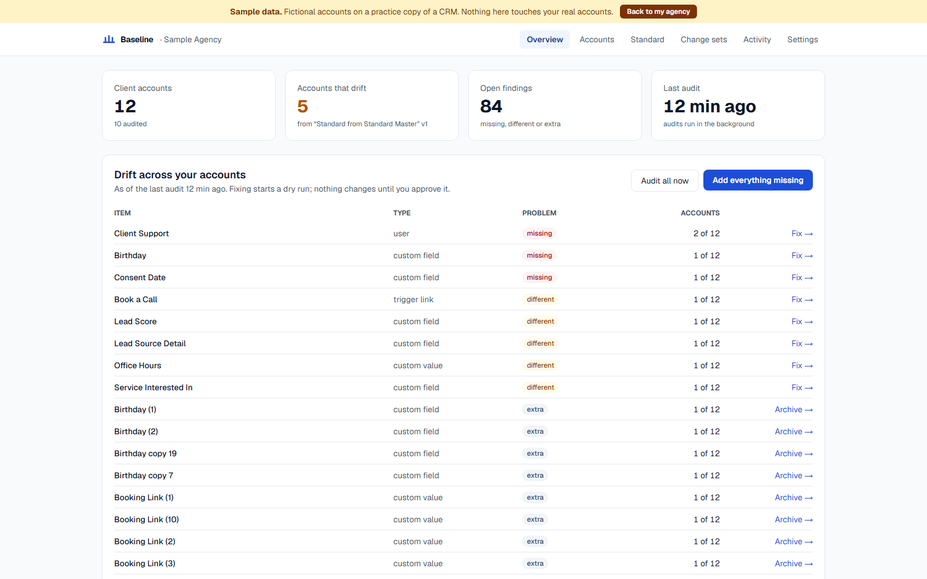Click the Accounts that drift card
Screen dimensions: 927x579
tap(372, 105)
